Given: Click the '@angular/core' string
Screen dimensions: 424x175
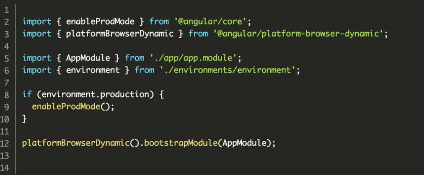Looking at the screenshot, I should (x=210, y=21).
